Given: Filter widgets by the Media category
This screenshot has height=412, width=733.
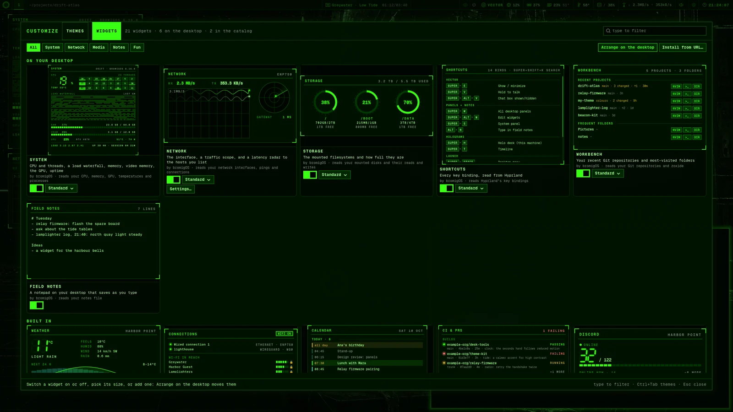Looking at the screenshot, I should pos(99,47).
